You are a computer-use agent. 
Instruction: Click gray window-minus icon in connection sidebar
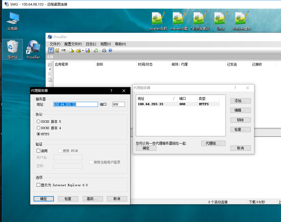coord(50,80)
